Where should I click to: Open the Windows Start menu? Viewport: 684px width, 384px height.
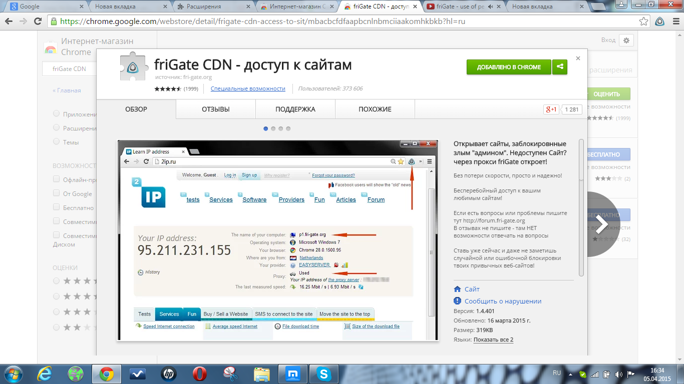pyautogui.click(x=14, y=373)
